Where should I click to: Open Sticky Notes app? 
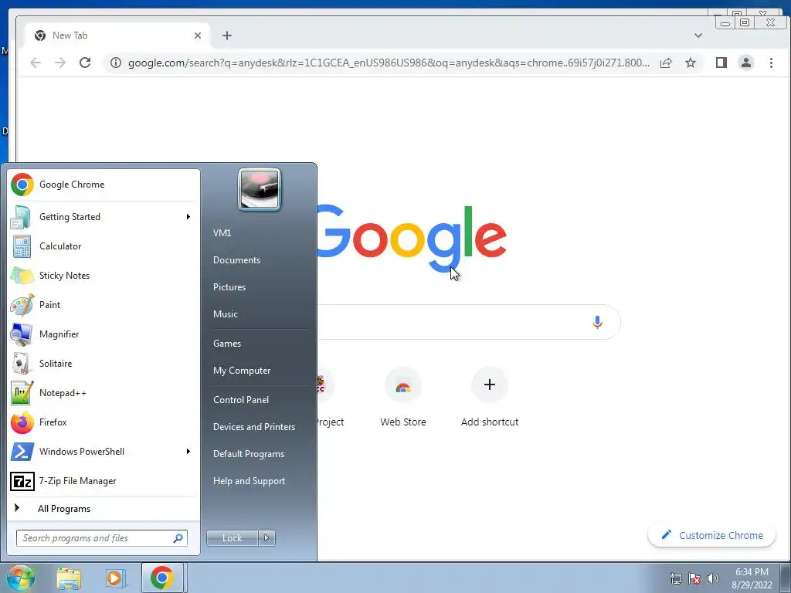(x=104, y=276)
